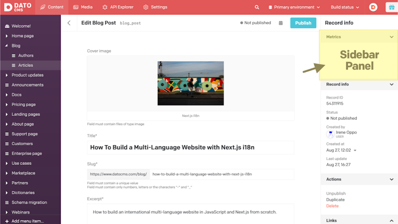Viewport: 398px width, 224px height.
Task: Click the Duplicate action
Action: pyautogui.click(x=335, y=200)
